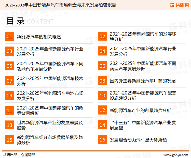Click the 目录 heading
Viewport: 191px width, 158px height.
16,21
